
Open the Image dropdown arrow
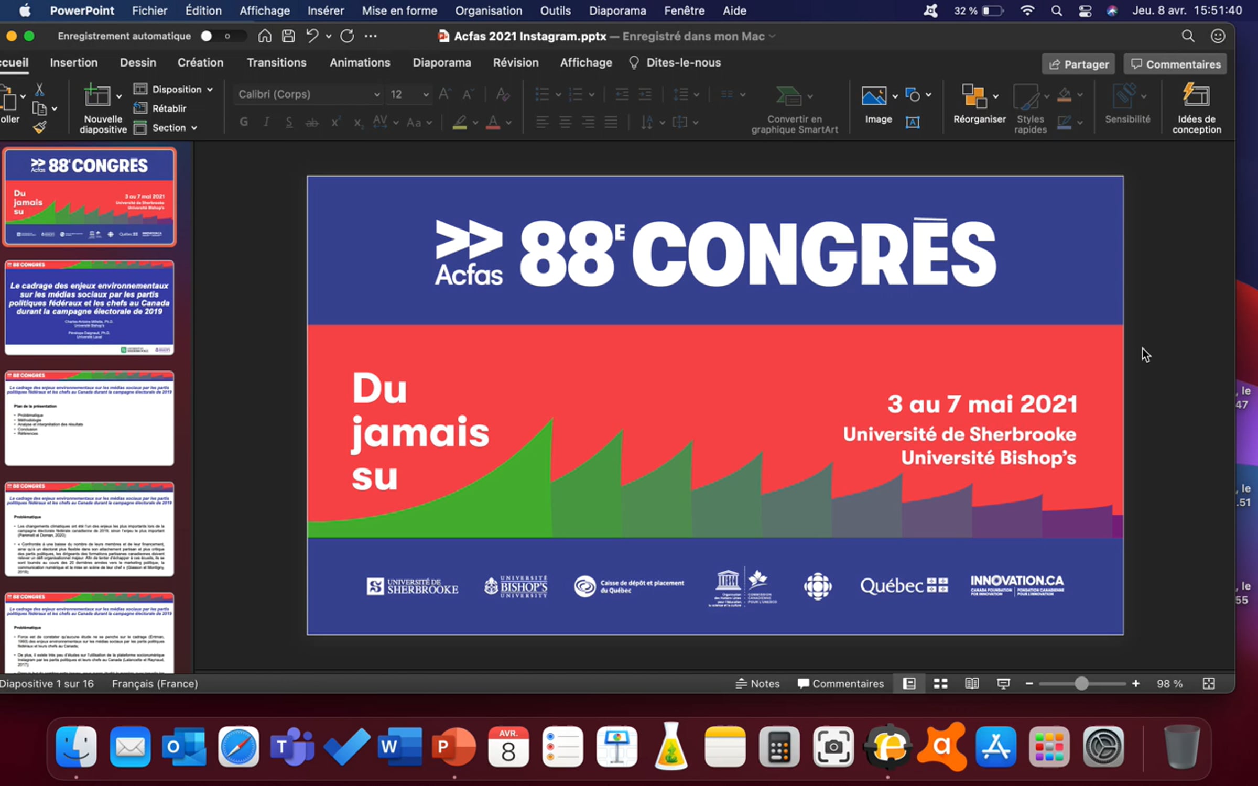pyautogui.click(x=895, y=96)
